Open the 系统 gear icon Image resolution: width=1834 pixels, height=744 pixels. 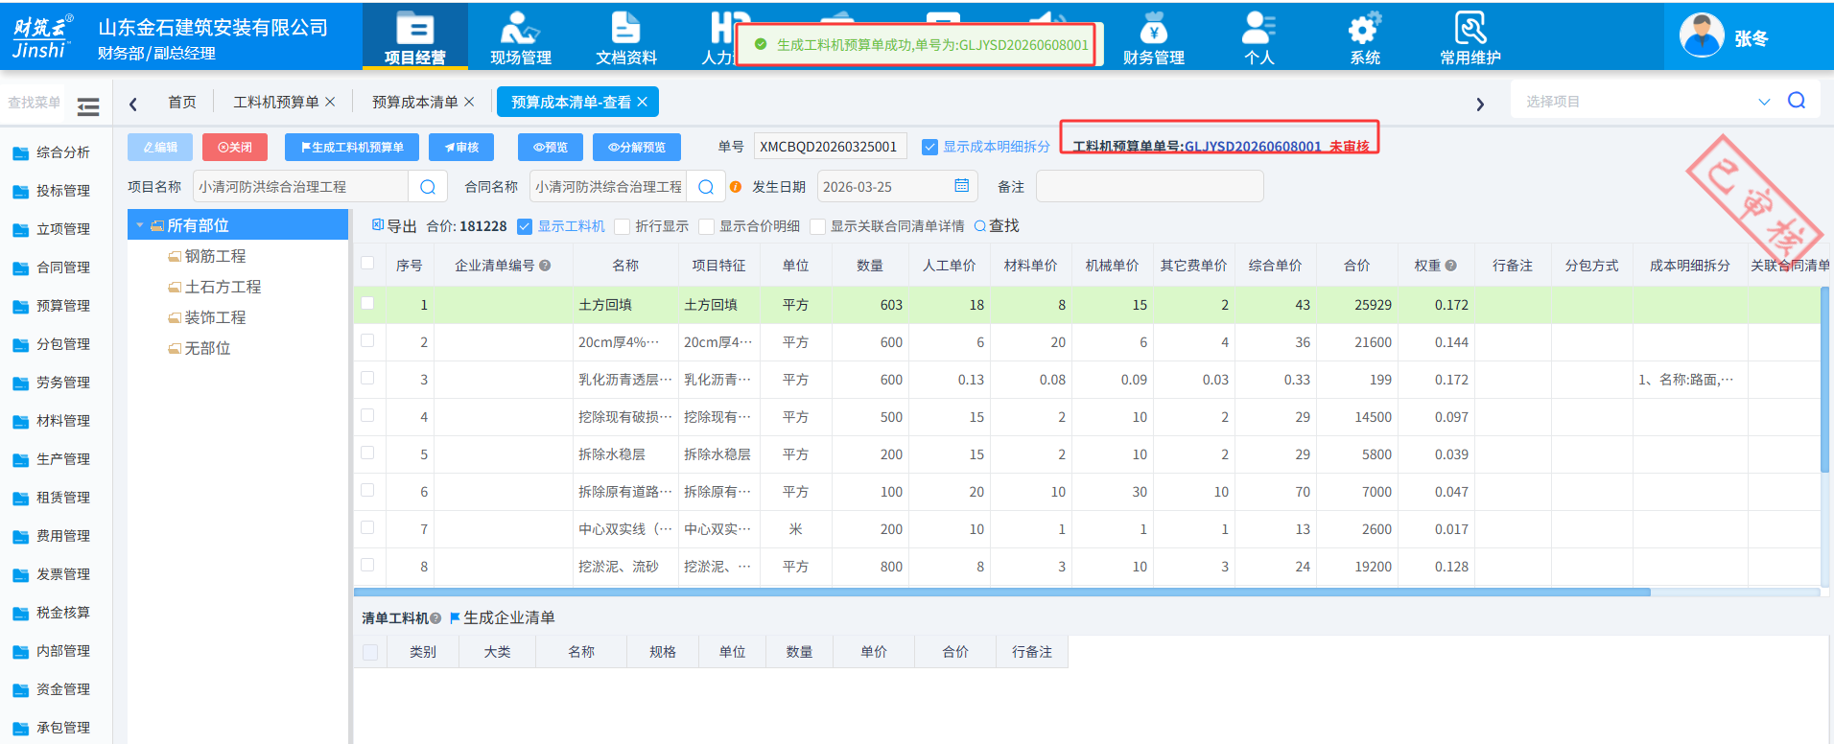(x=1364, y=29)
